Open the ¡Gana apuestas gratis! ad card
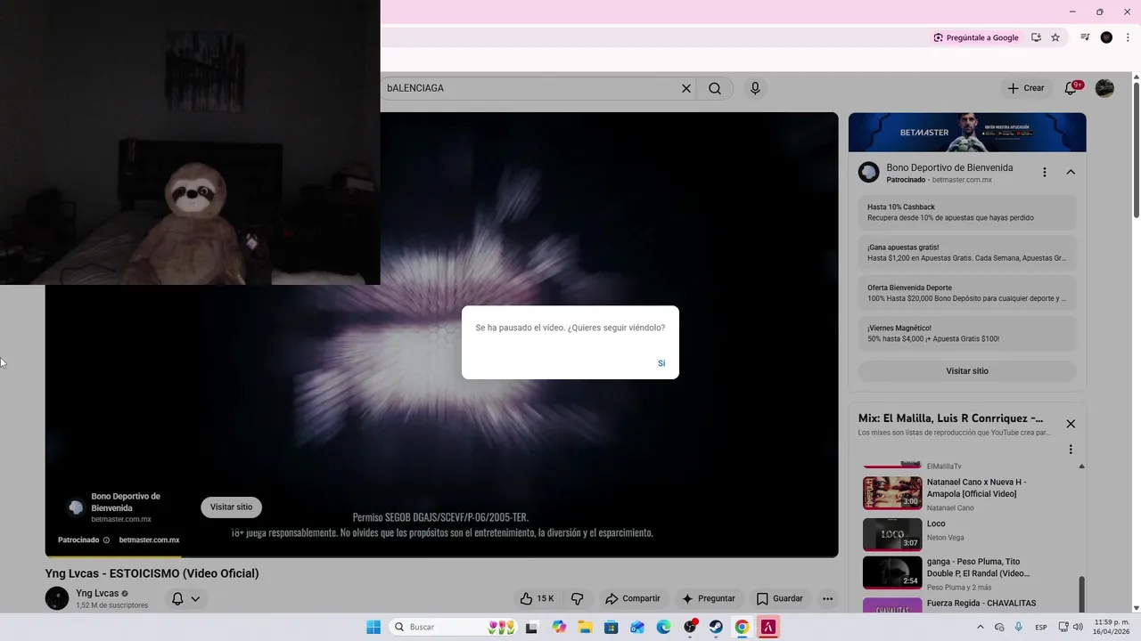This screenshot has height=641, width=1141. (x=967, y=253)
